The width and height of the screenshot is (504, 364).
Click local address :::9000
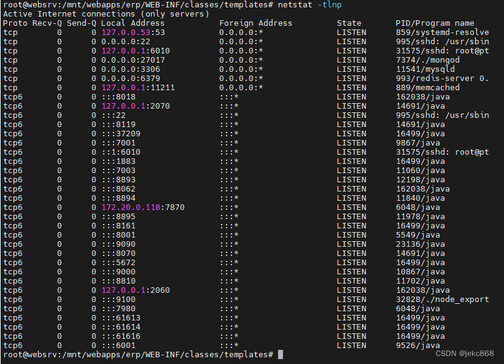click(118, 272)
